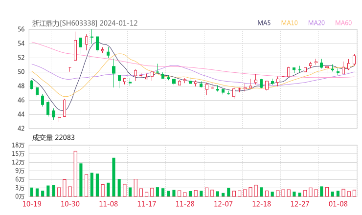
Task: Click the first green candlestick at 10-19
Action: click(x=32, y=85)
